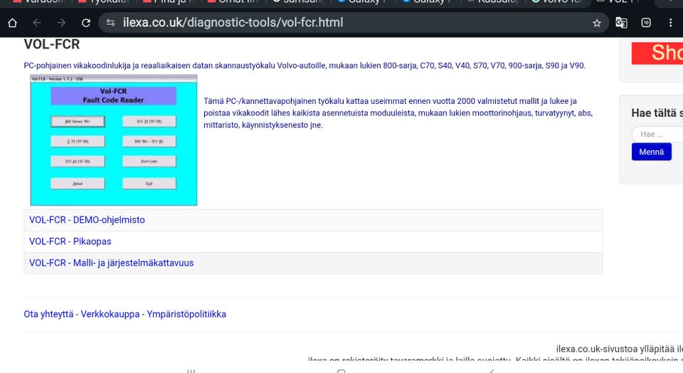
Task: Open the Chrome three-dot menu
Action: [x=670, y=23]
